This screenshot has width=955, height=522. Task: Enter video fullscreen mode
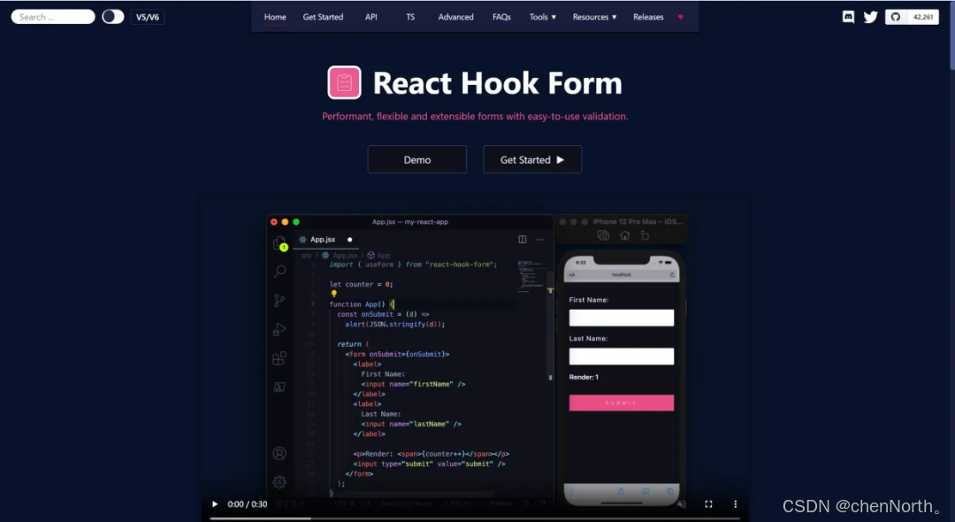(x=708, y=503)
